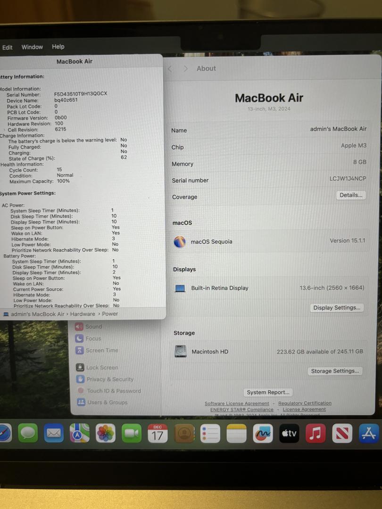Image resolution: width=382 pixels, height=509 pixels.
Task: Launch FaceTime from the Dock
Action: pos(132,433)
